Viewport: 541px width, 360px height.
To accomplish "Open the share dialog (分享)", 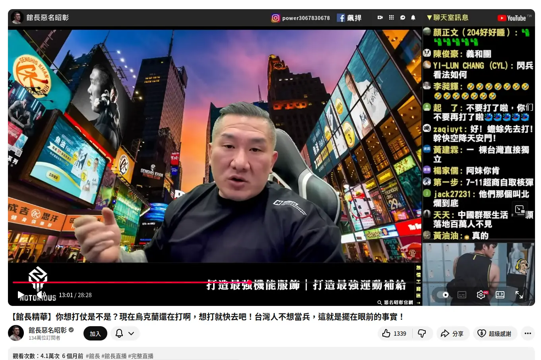I will pos(452,333).
